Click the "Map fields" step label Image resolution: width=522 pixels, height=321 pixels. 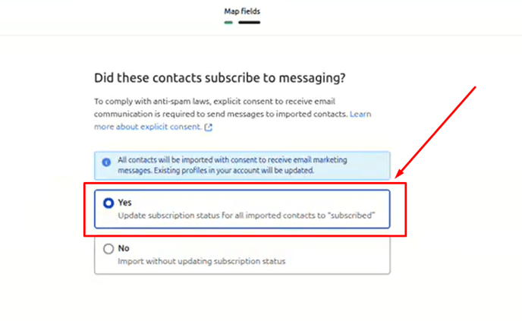coord(242,11)
